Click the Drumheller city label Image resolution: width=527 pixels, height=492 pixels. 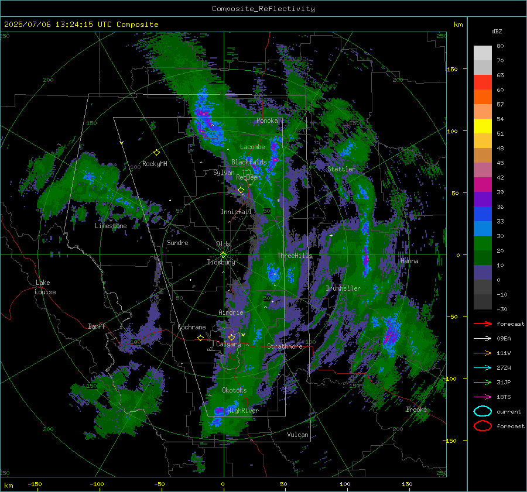(343, 288)
